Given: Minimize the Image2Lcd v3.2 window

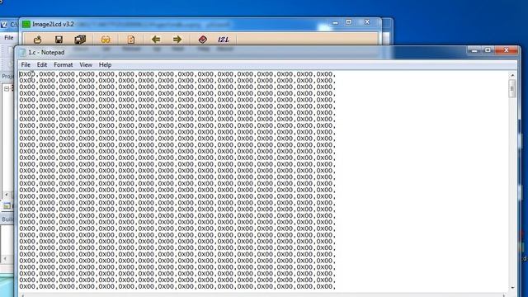Looking at the screenshot, I should 335,22.
